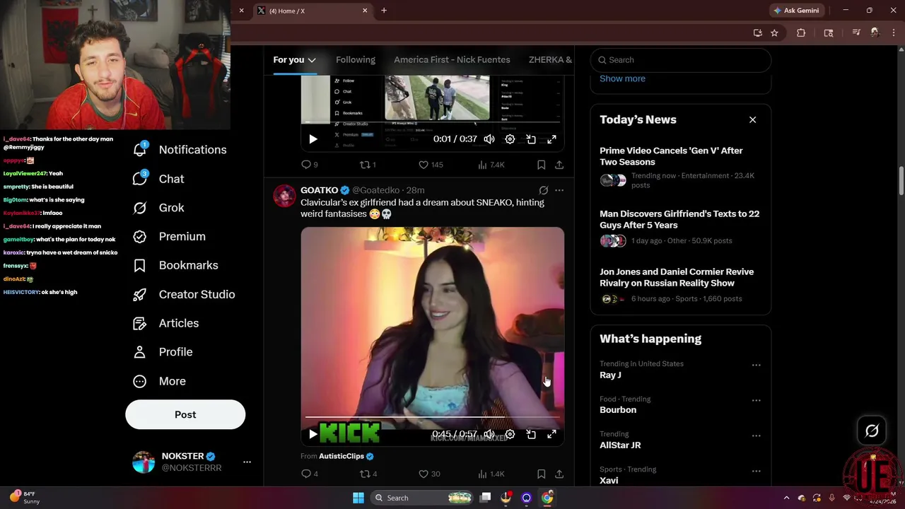Like the GOATKO post with 30 likes

pyautogui.click(x=429, y=474)
